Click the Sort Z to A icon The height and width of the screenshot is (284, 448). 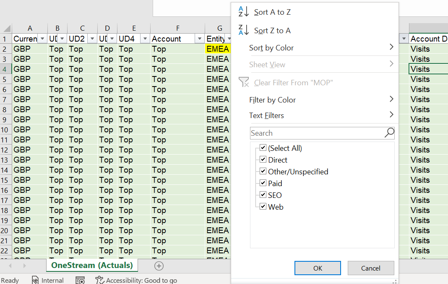(244, 30)
